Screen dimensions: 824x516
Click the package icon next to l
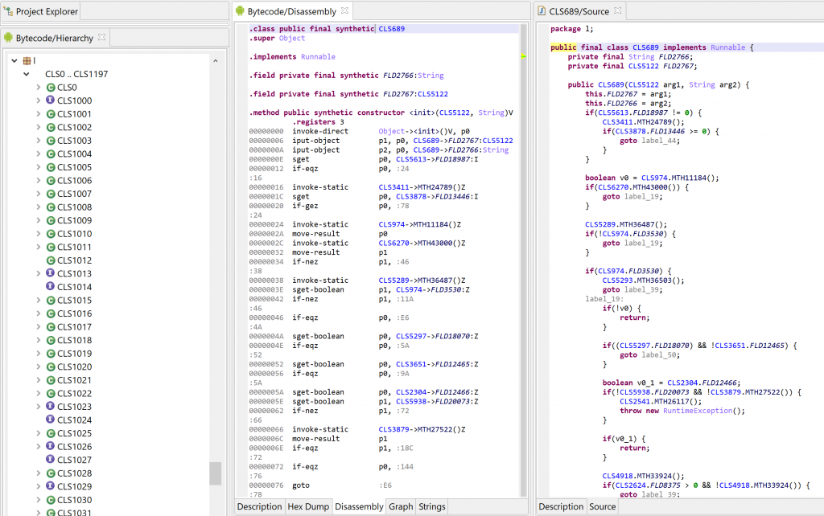pos(27,61)
